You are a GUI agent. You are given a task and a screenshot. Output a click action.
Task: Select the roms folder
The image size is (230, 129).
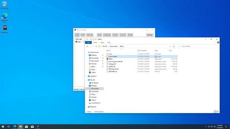pos(142,54)
